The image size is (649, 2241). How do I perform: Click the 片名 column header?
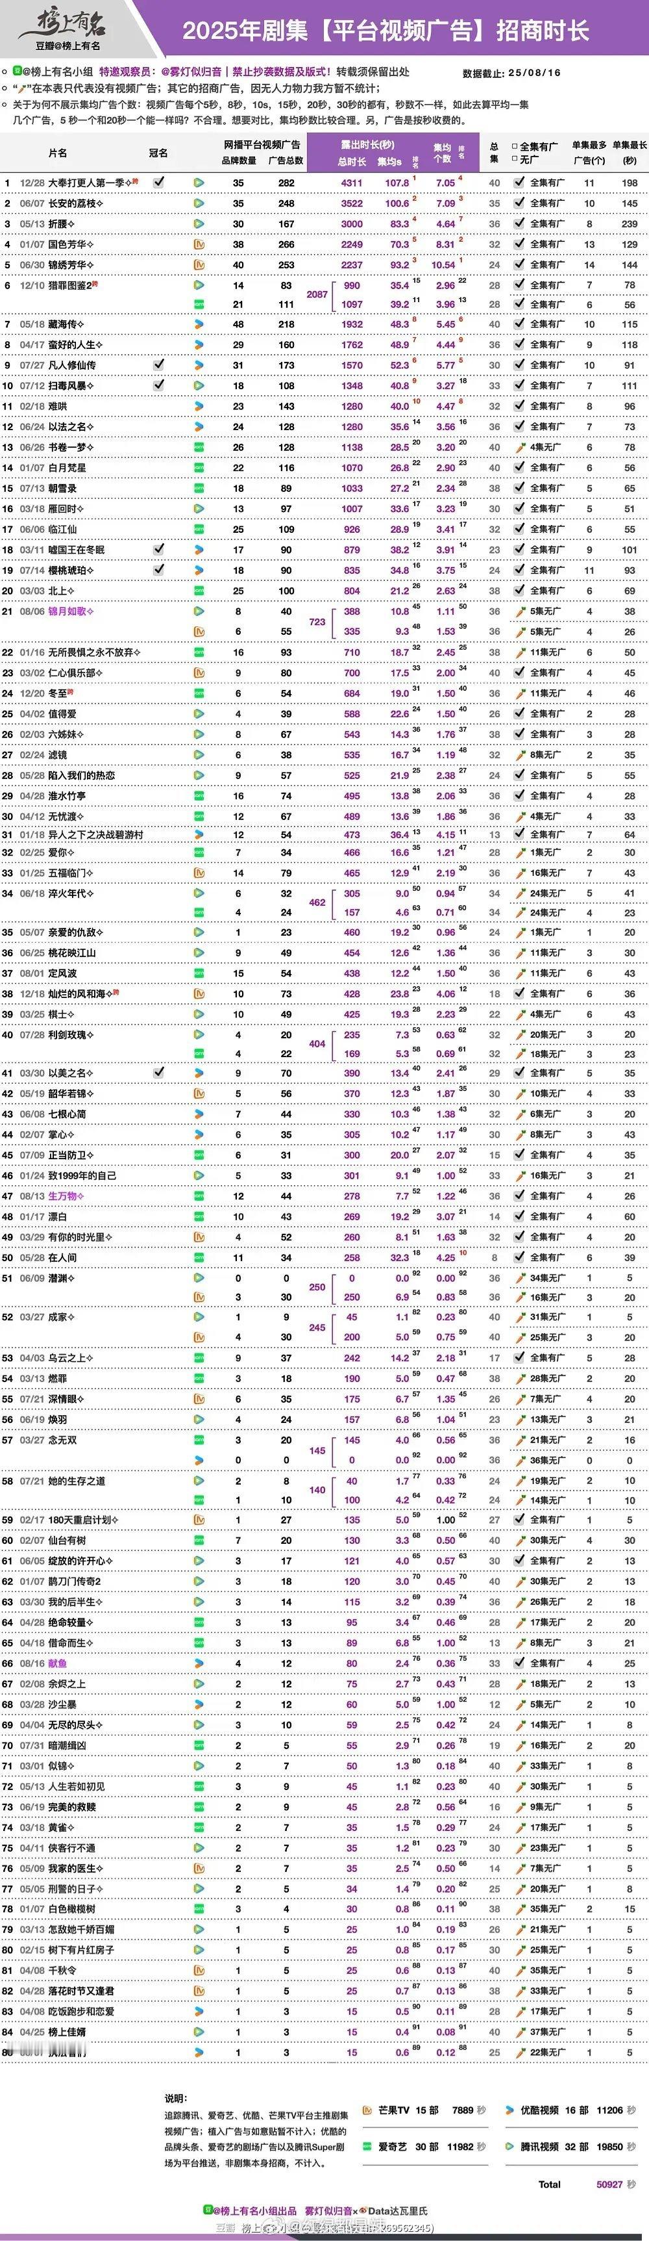coord(58,153)
